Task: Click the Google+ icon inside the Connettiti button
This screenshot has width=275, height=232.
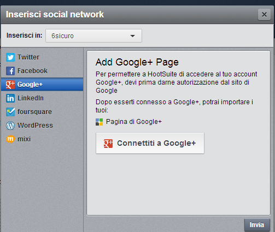Action: [108, 144]
